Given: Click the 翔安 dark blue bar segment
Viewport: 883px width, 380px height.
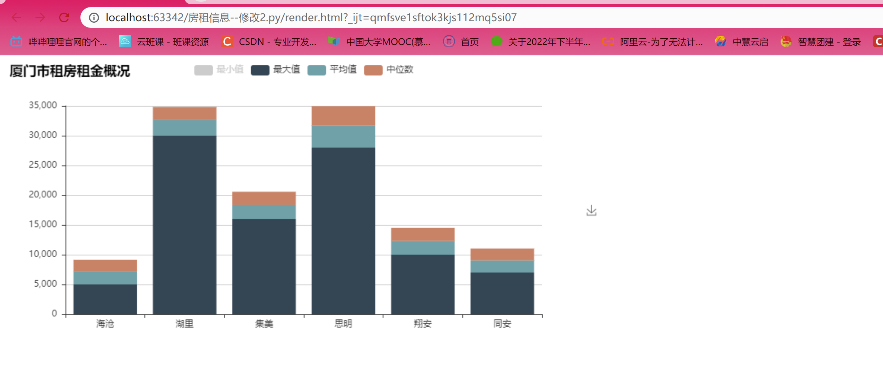Looking at the screenshot, I should click(423, 284).
